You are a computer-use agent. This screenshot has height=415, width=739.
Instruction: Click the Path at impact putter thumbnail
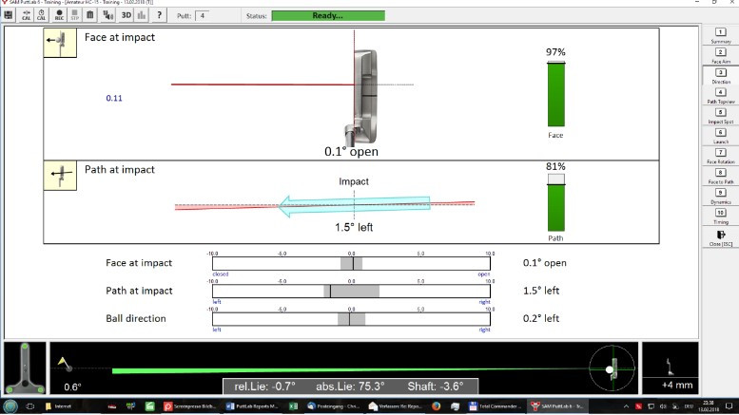click(x=62, y=177)
